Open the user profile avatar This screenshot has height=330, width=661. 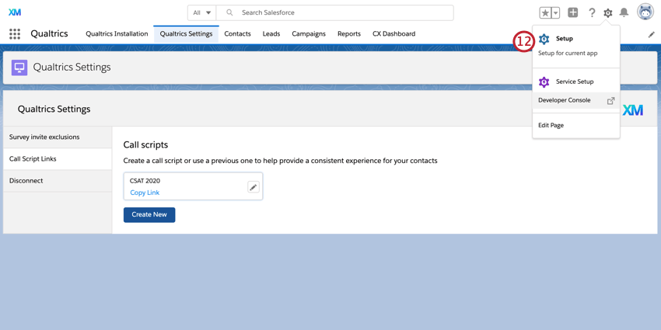(645, 12)
